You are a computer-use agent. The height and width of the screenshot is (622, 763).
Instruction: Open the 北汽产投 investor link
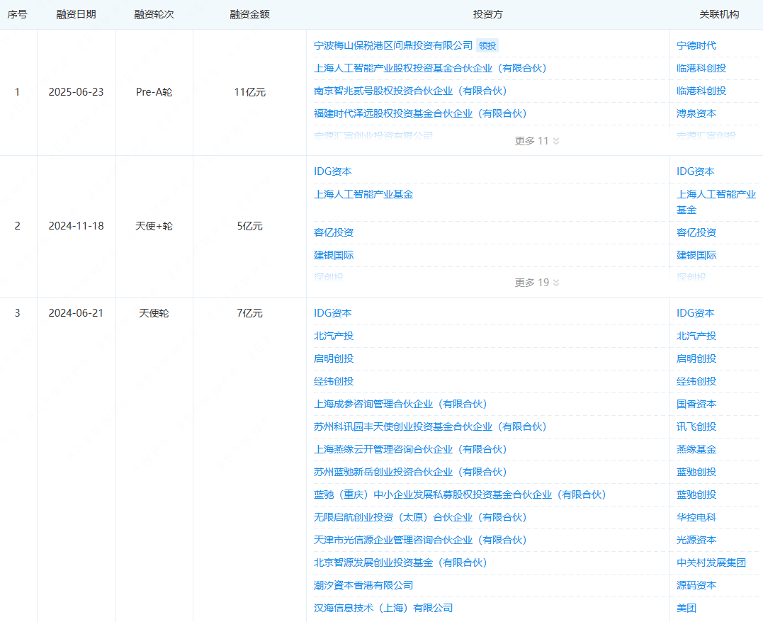[x=334, y=335]
